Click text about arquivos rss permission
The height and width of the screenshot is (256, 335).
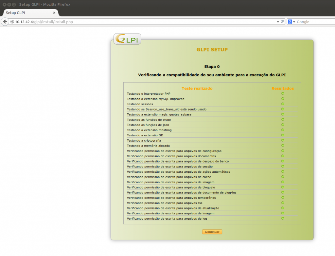click(165, 203)
